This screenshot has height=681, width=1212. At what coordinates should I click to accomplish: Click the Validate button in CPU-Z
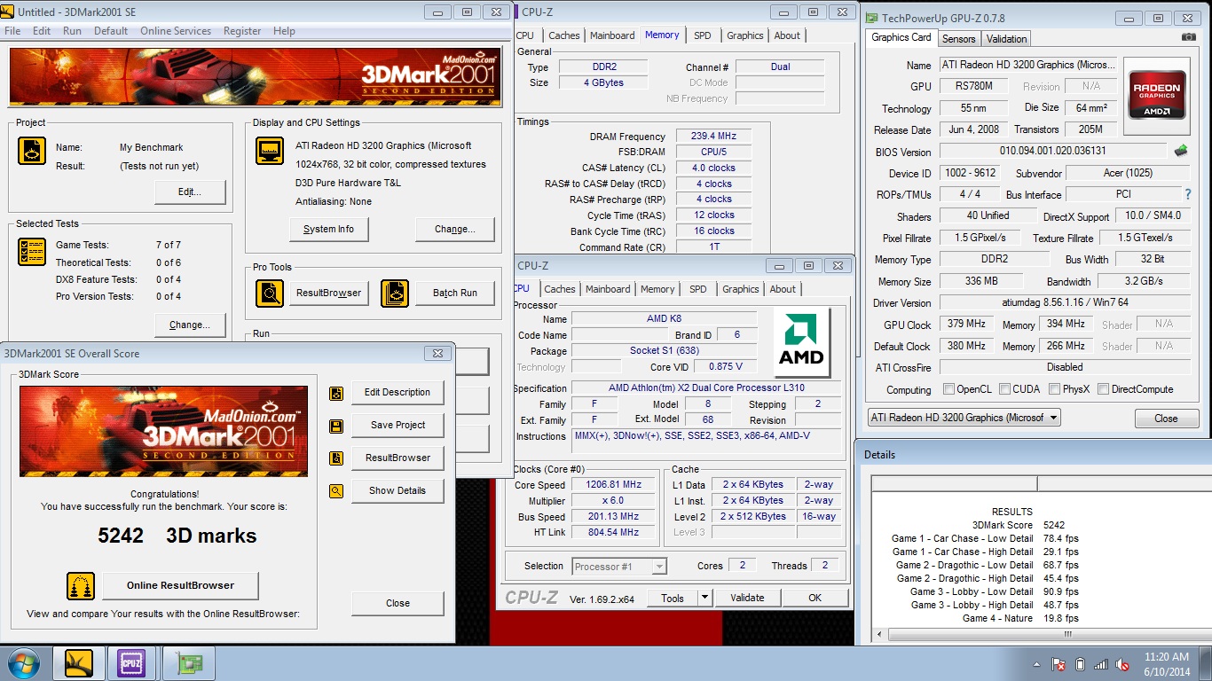pyautogui.click(x=747, y=598)
